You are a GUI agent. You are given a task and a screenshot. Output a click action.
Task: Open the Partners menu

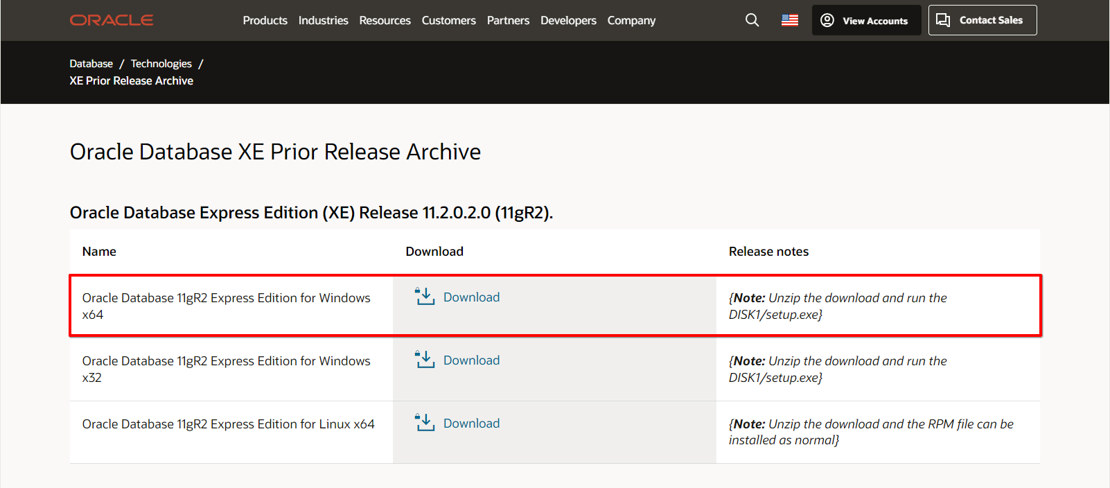508,21
